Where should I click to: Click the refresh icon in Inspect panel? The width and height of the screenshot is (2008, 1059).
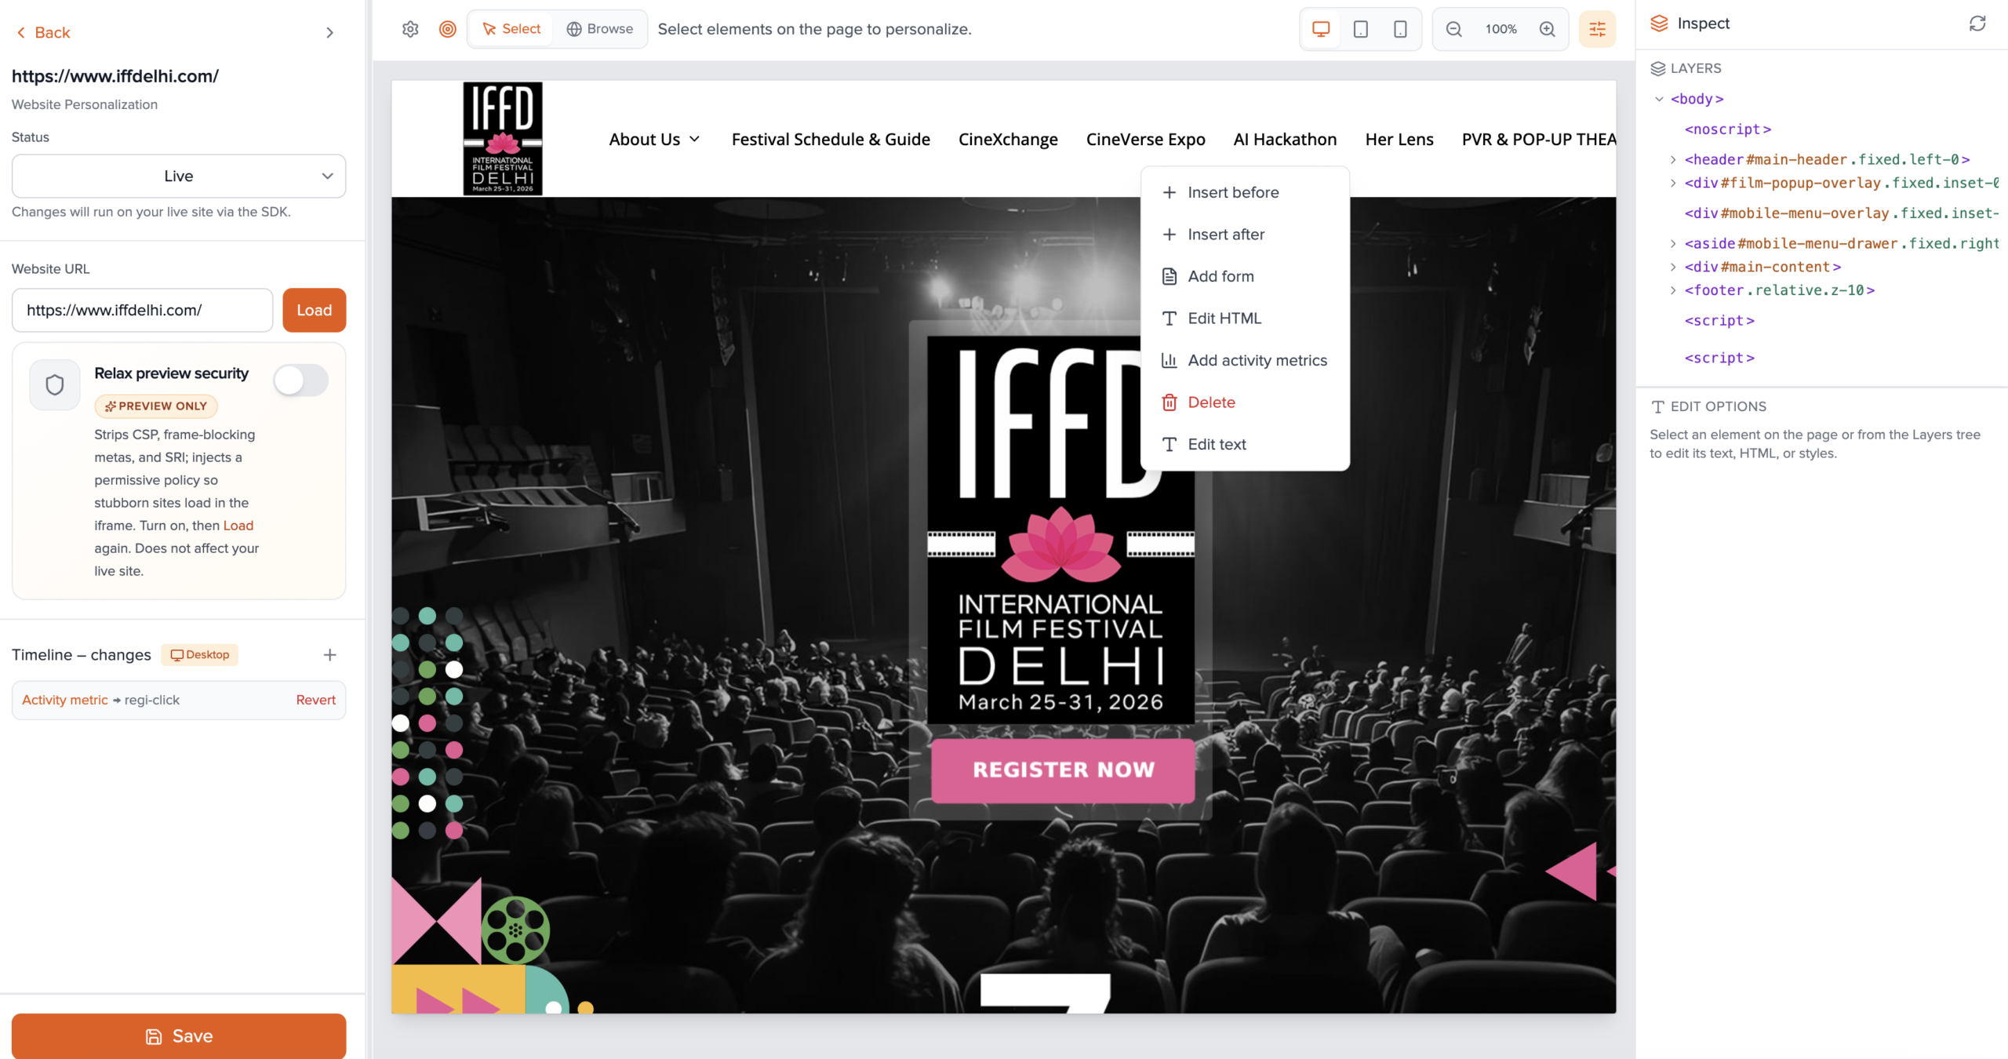tap(1977, 24)
